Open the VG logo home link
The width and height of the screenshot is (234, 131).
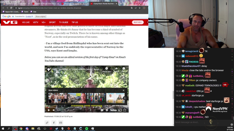point(10,22)
